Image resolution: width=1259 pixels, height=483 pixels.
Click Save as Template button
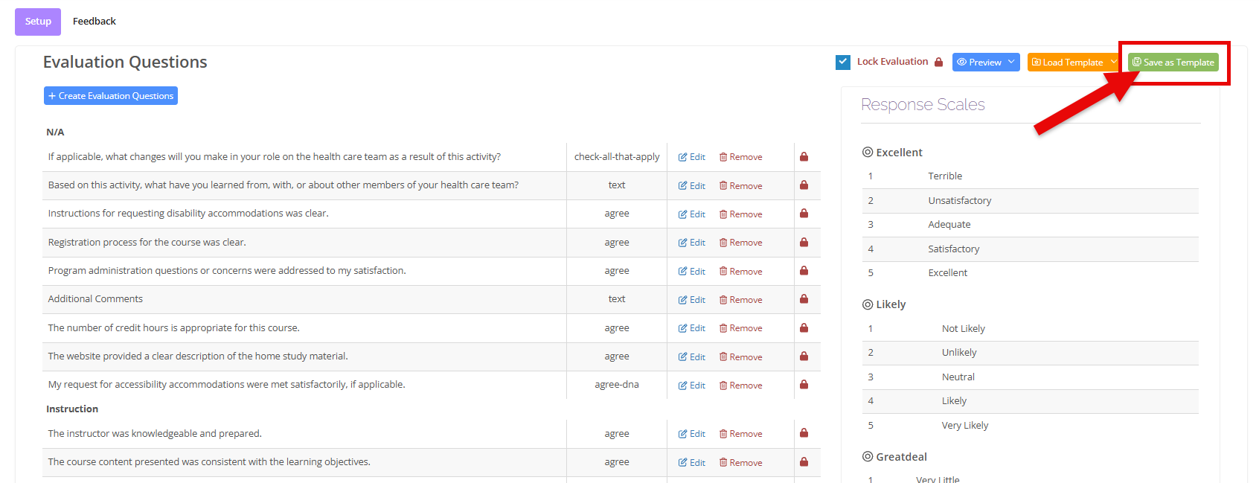[1173, 63]
